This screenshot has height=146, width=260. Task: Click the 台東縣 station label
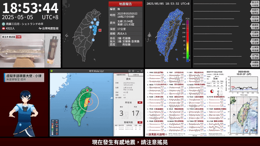click(x=255, y=49)
